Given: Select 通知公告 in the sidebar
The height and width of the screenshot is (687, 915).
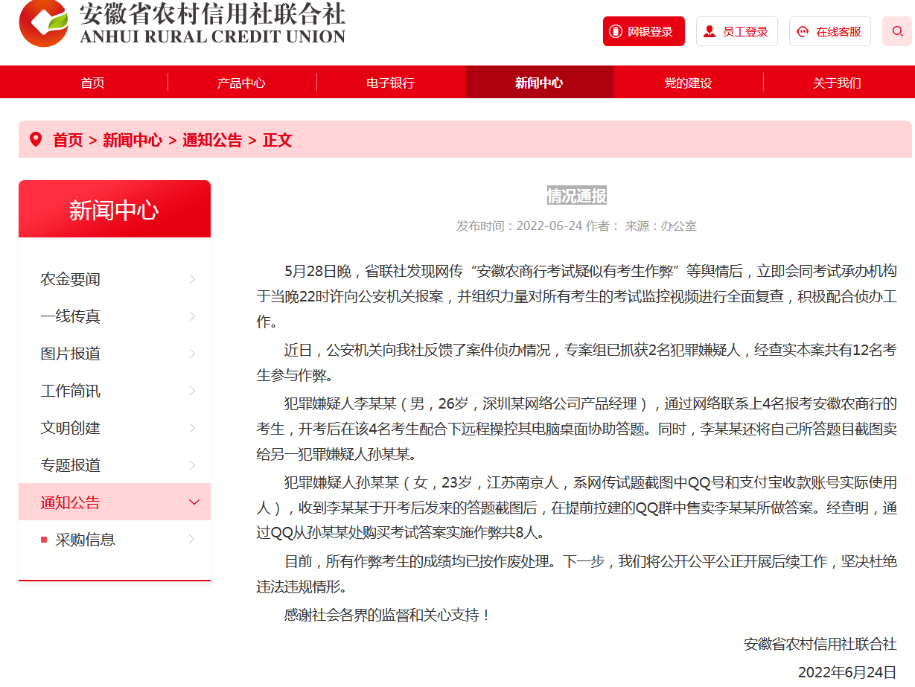Looking at the screenshot, I should click(115, 502).
